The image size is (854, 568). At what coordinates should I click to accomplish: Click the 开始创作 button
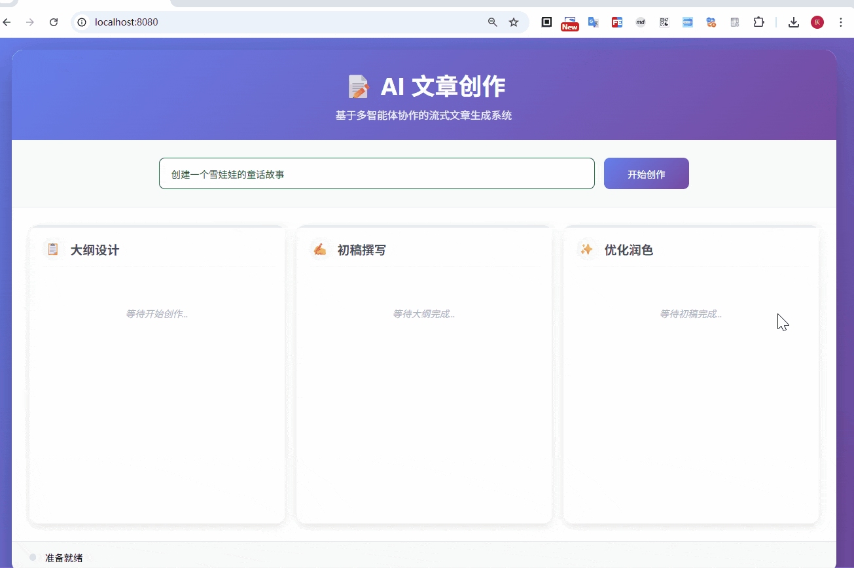click(646, 173)
